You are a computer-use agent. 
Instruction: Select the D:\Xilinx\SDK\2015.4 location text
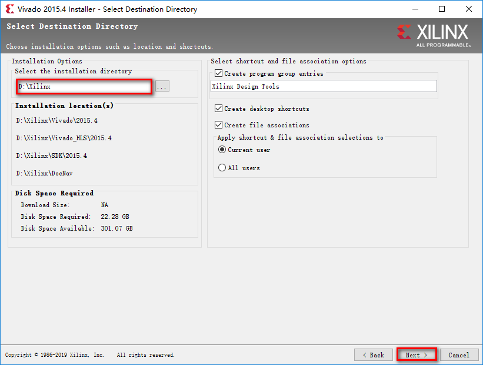(51, 156)
